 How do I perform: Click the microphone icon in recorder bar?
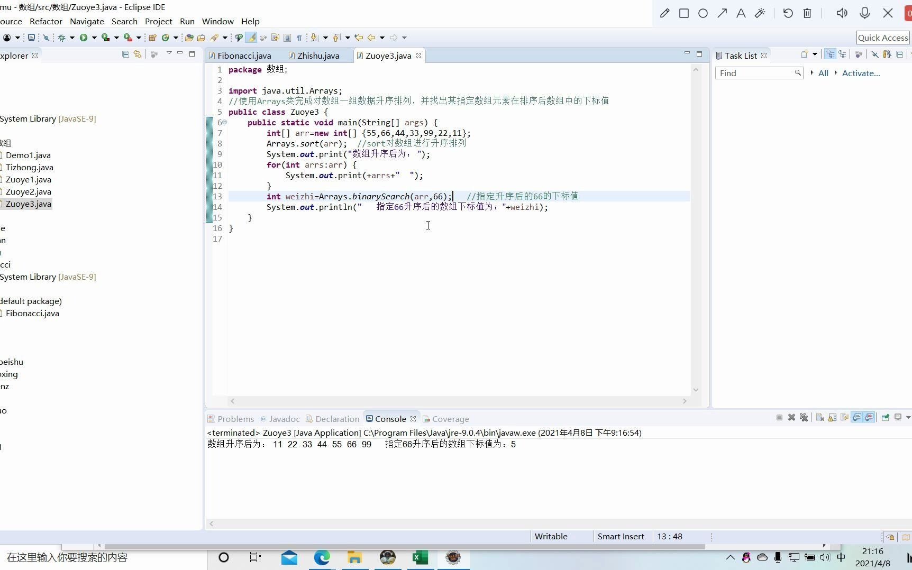865,13
